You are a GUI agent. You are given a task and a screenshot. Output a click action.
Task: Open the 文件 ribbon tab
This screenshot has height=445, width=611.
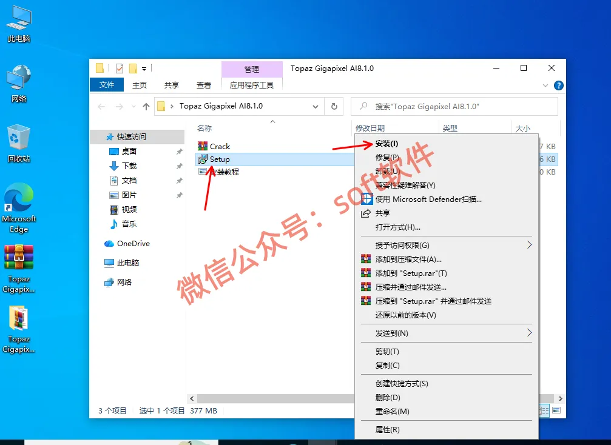pos(107,85)
